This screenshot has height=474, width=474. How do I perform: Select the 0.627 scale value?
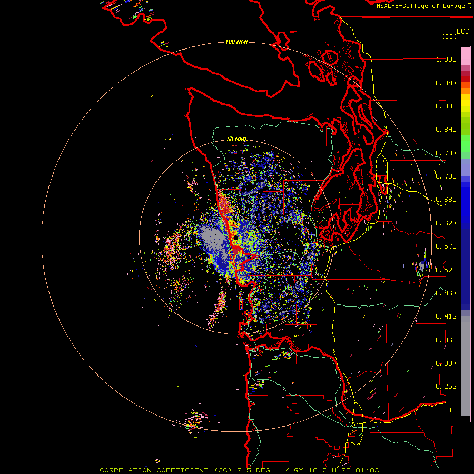pos(446,223)
